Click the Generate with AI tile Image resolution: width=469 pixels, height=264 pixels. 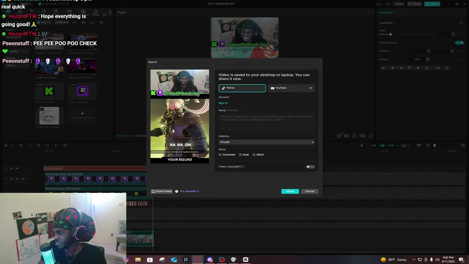(x=82, y=115)
